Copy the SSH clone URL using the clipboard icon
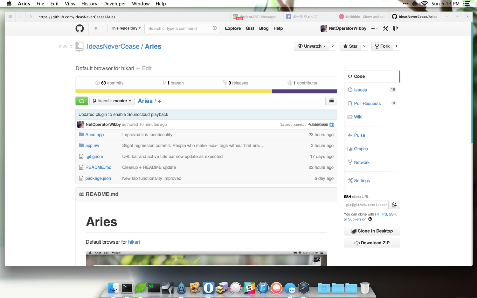This screenshot has width=477, height=298. [394, 205]
